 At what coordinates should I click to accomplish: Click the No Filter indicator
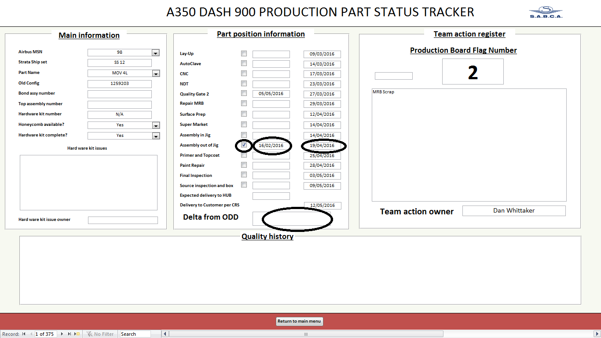click(100, 334)
